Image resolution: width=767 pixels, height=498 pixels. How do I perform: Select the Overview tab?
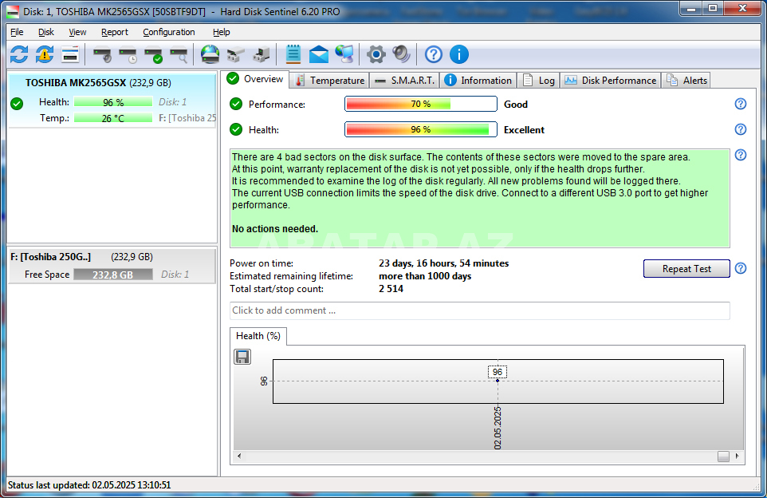pyautogui.click(x=255, y=79)
